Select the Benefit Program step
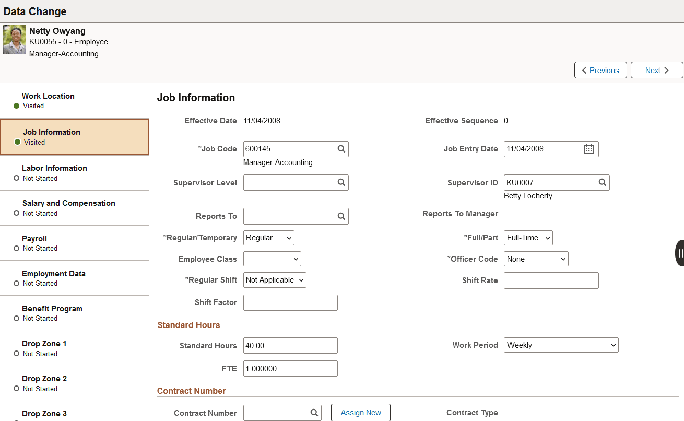Screen dimensions: 684x421 (x=75, y=313)
